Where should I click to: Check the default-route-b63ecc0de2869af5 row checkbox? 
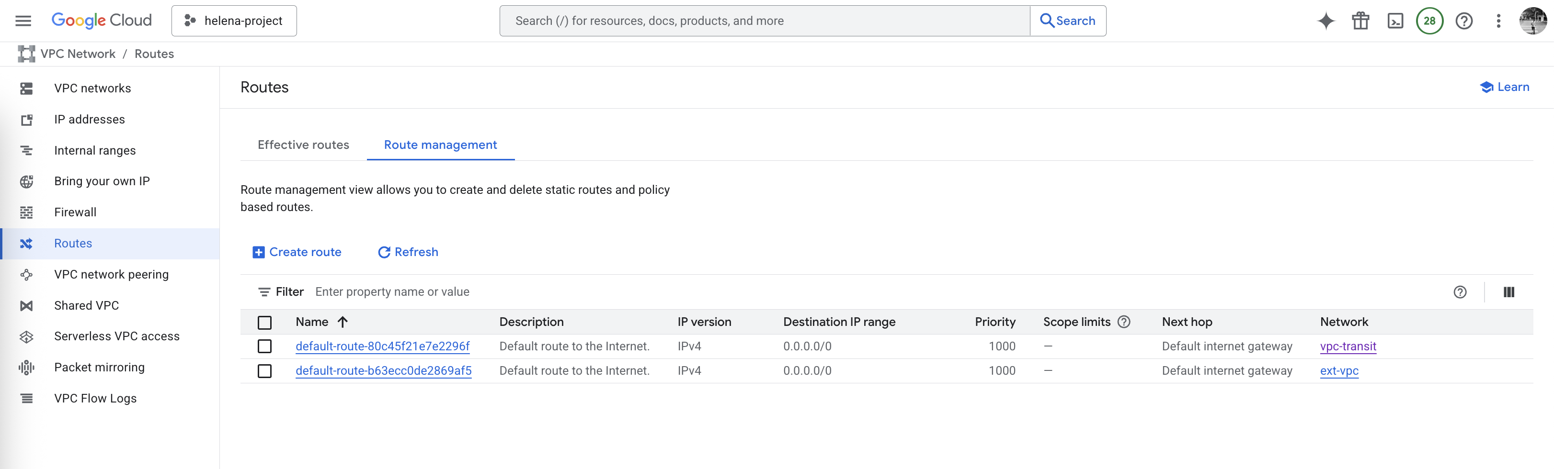click(264, 371)
